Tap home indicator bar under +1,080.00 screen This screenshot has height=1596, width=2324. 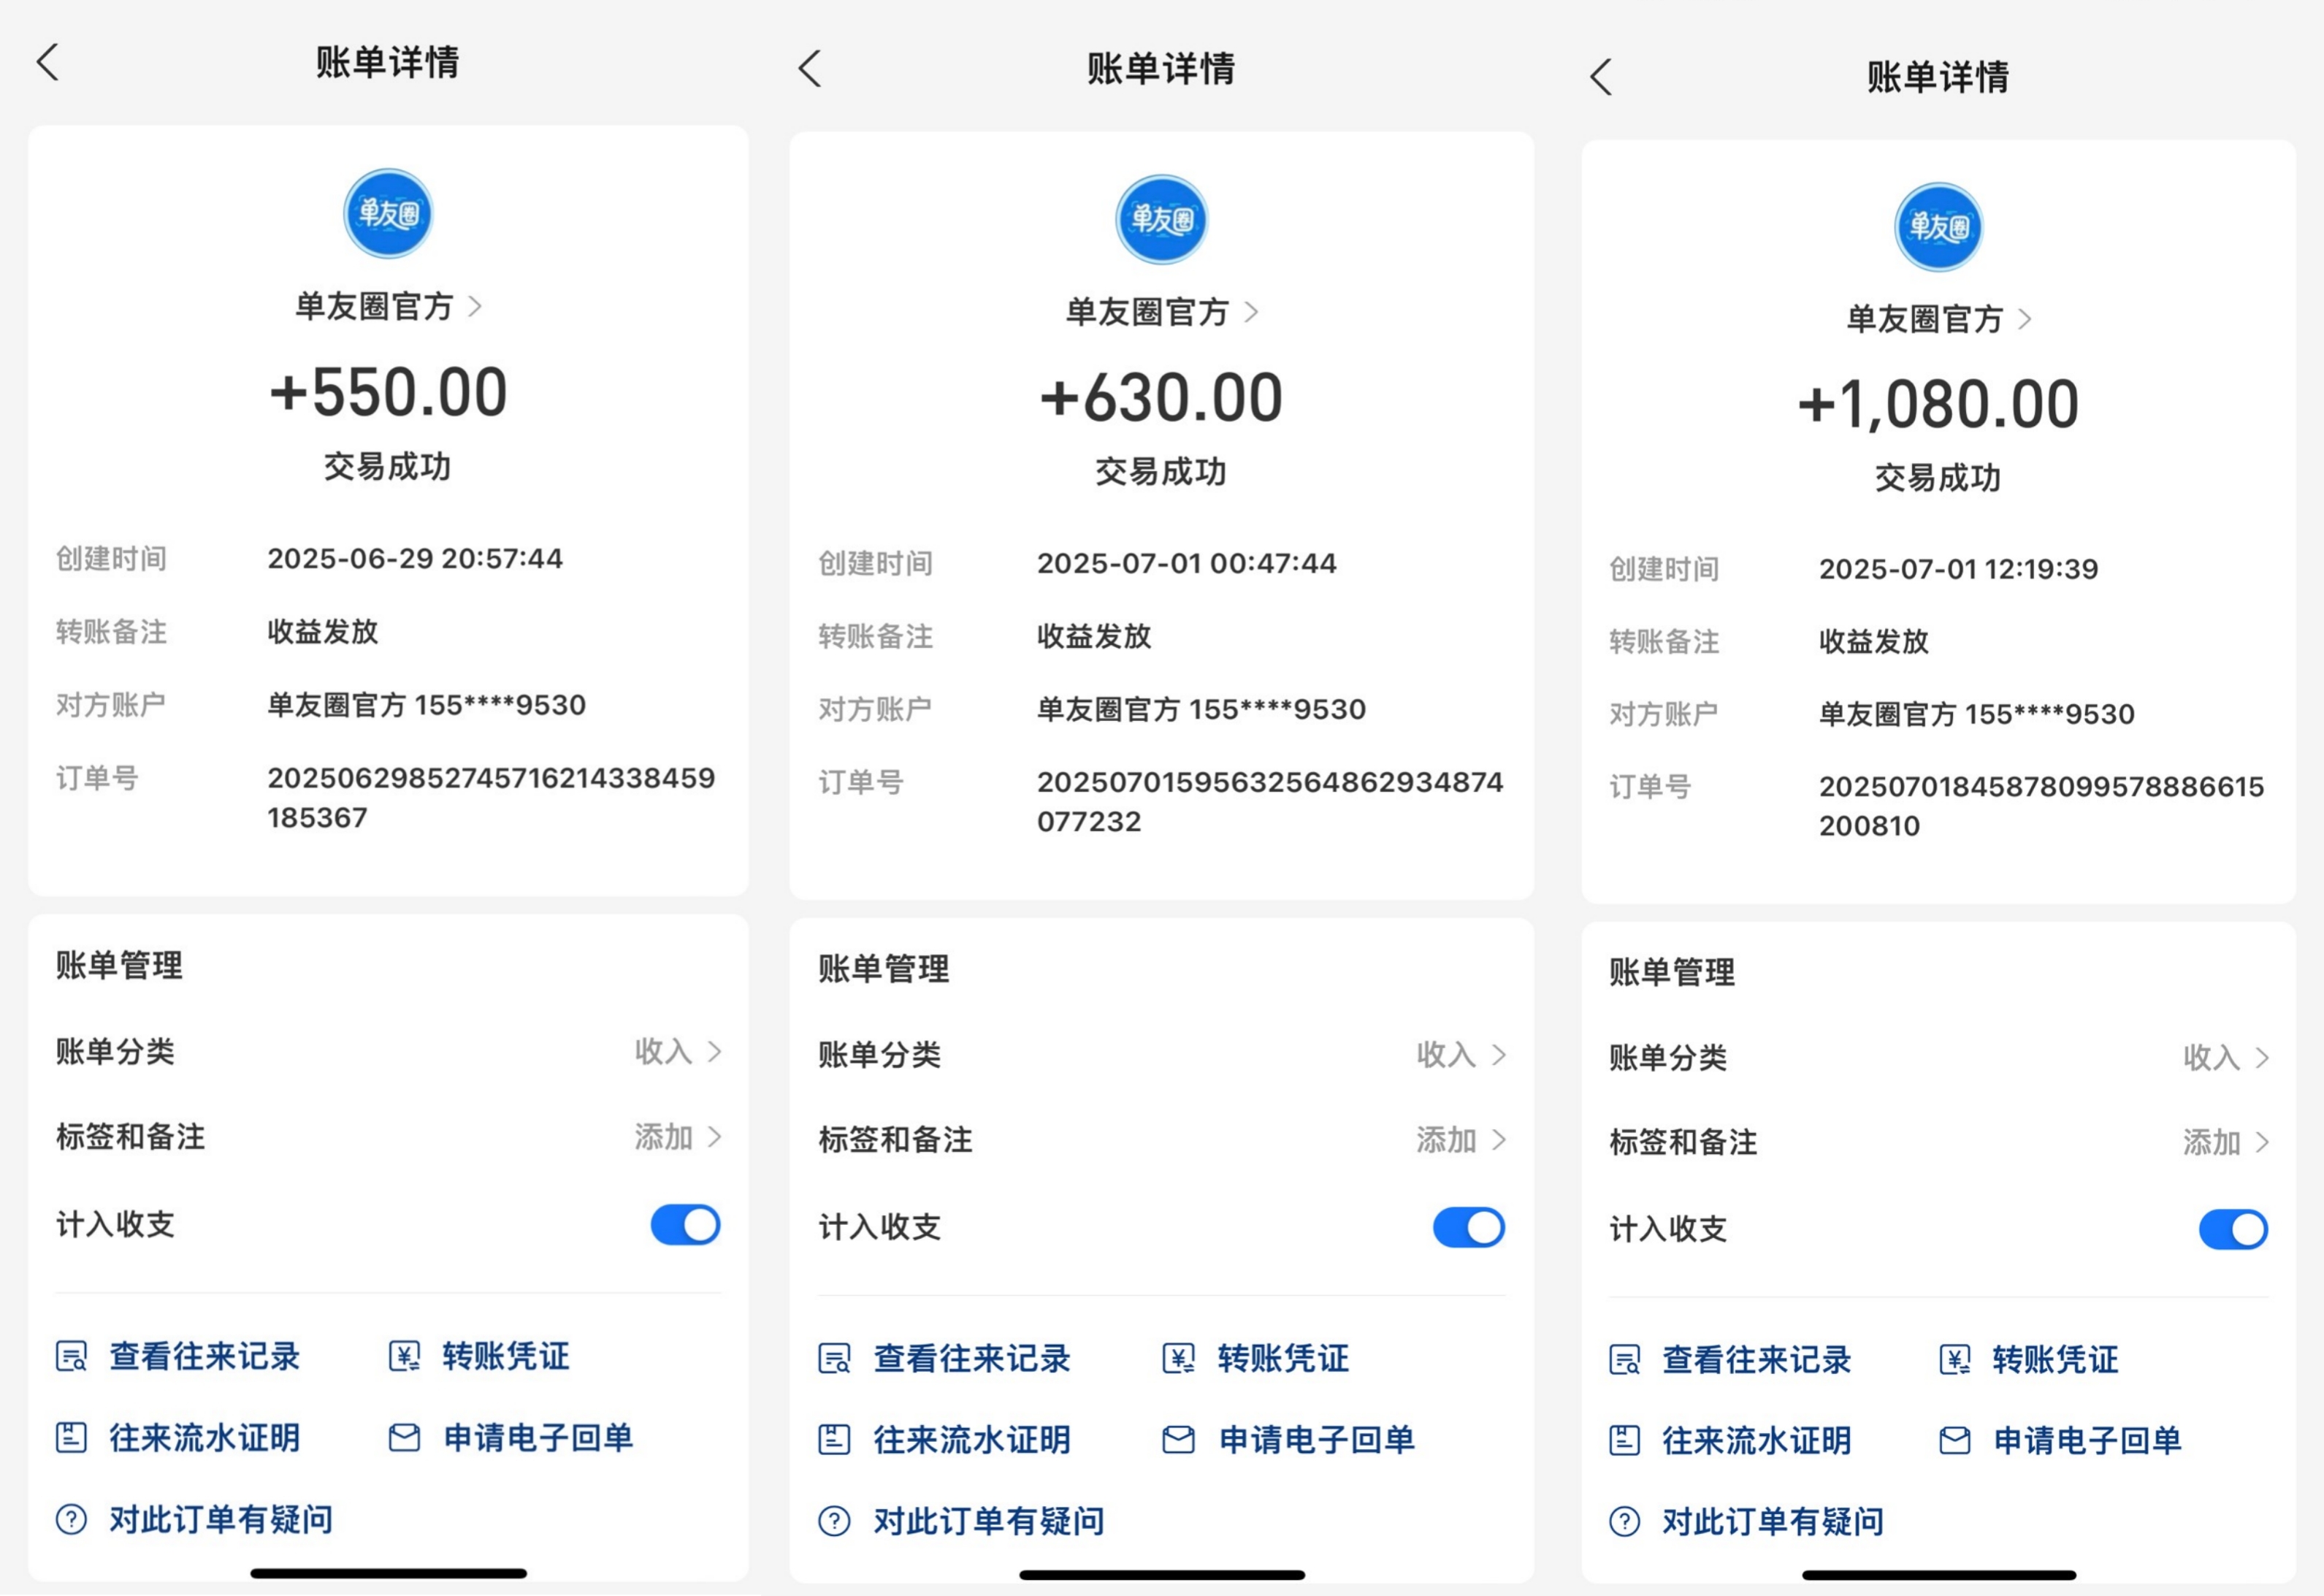pos(1939,1575)
